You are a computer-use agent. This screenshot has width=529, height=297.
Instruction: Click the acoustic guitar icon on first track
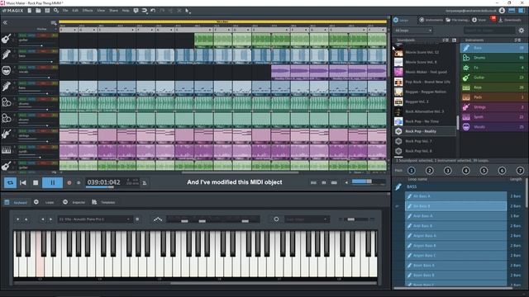6,39
